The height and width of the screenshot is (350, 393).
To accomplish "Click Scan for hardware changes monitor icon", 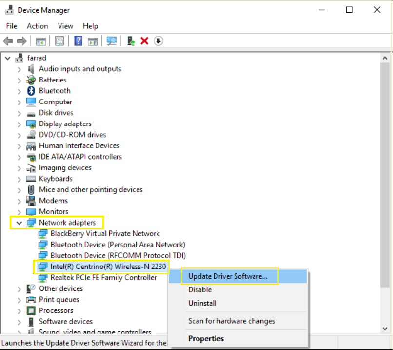I will (x=112, y=41).
